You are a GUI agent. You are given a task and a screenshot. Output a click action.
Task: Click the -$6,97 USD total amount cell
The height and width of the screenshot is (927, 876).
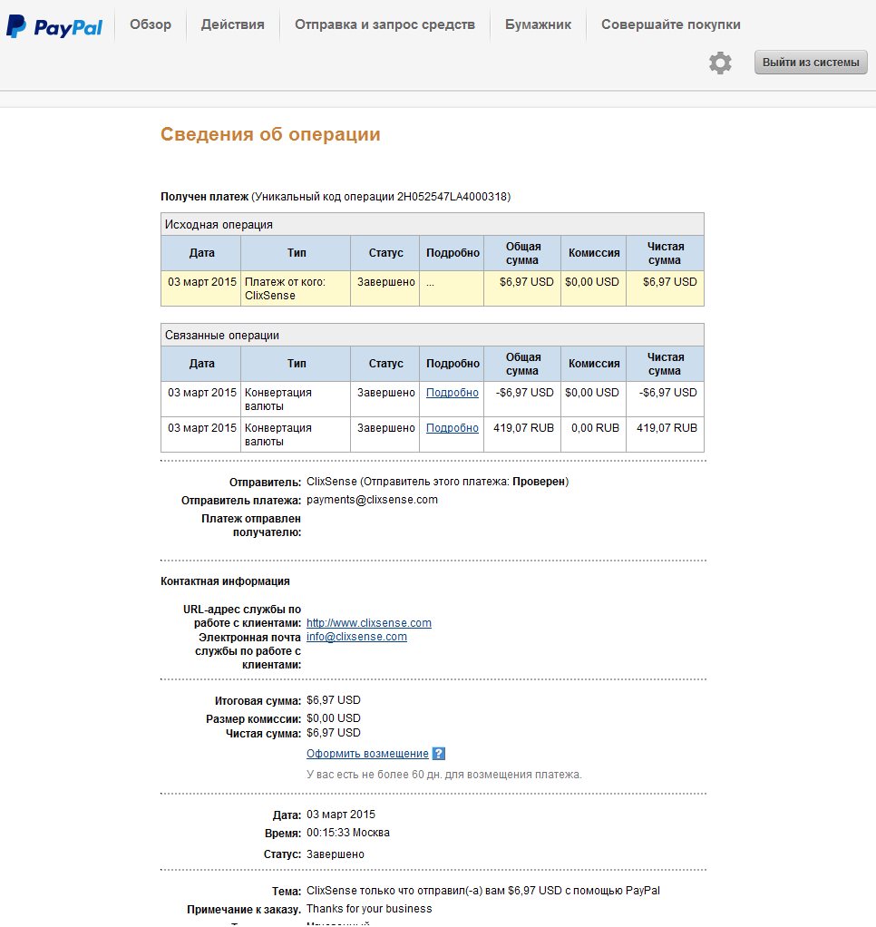click(522, 399)
